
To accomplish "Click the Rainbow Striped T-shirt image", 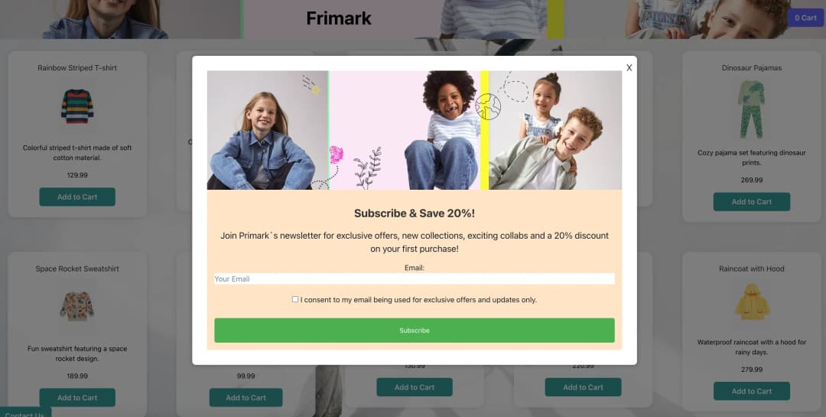I will point(77,106).
